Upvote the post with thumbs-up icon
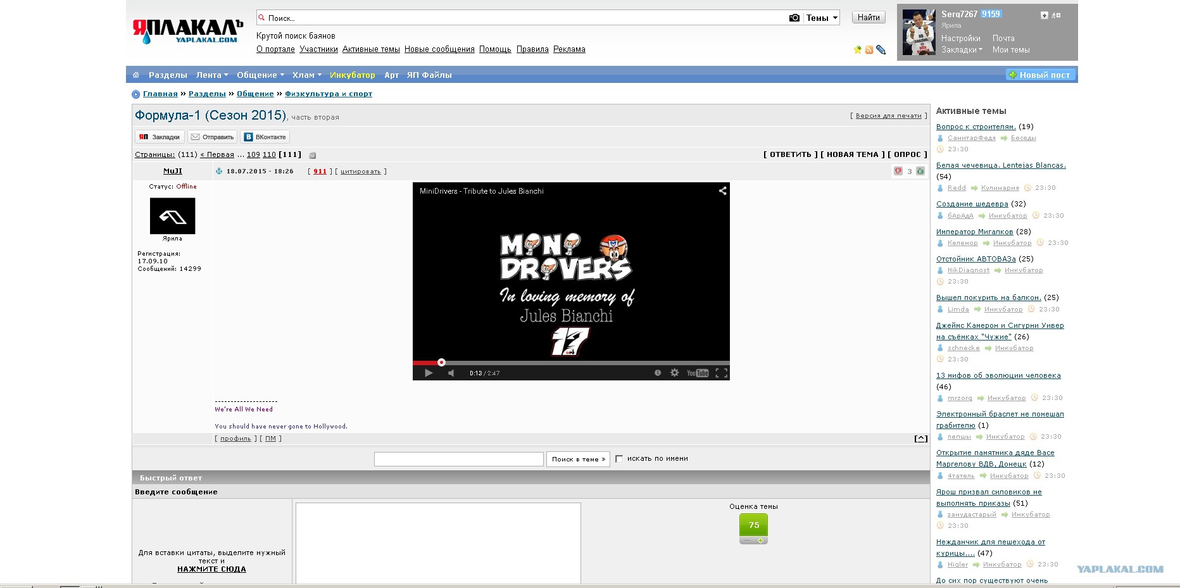 point(920,171)
